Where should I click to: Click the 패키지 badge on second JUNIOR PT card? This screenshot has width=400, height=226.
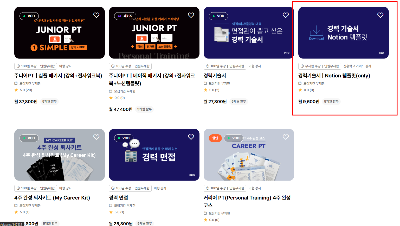pos(125,16)
